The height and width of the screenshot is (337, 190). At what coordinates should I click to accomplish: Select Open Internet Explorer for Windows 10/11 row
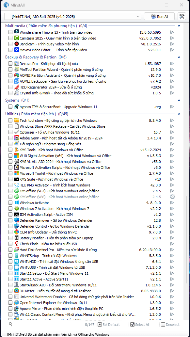tap(53, 303)
